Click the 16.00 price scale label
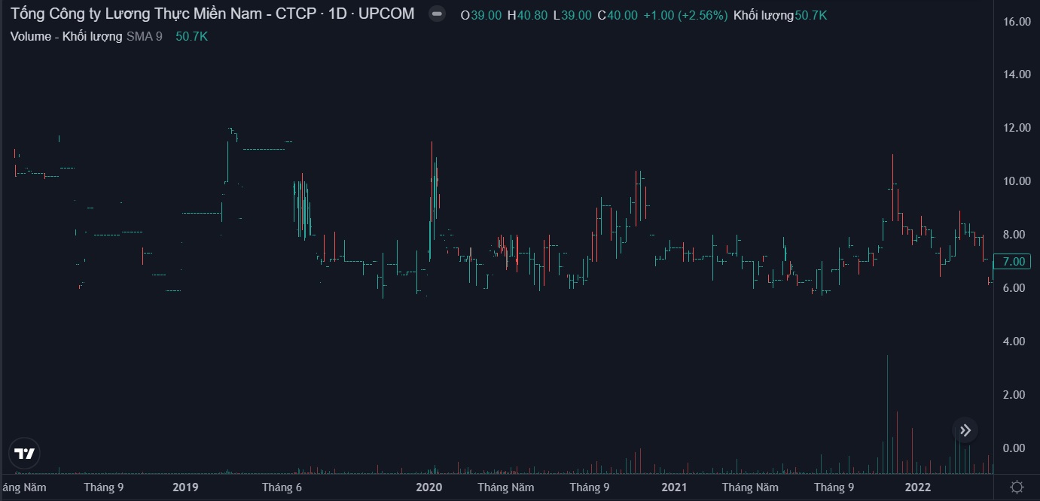 pyautogui.click(x=1017, y=22)
